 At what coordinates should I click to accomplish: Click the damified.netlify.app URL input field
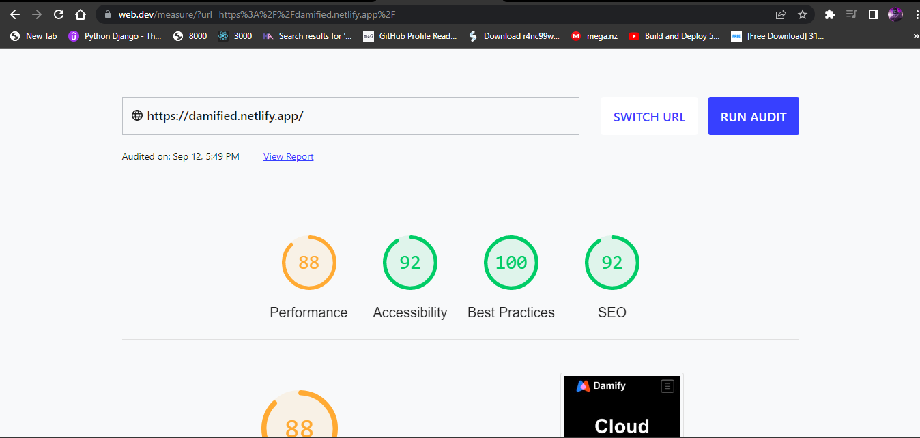pyautogui.click(x=351, y=116)
